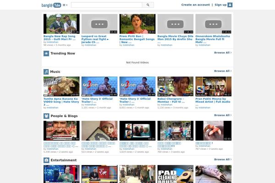Focus the search input field
This screenshot has width=275, height=183.
coord(107,5)
